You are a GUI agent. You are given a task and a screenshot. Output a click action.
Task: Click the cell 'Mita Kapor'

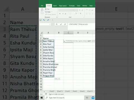[48, 58]
